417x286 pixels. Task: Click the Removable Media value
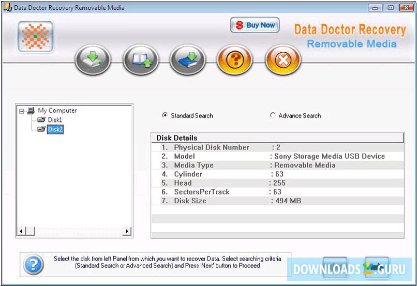pos(305,165)
